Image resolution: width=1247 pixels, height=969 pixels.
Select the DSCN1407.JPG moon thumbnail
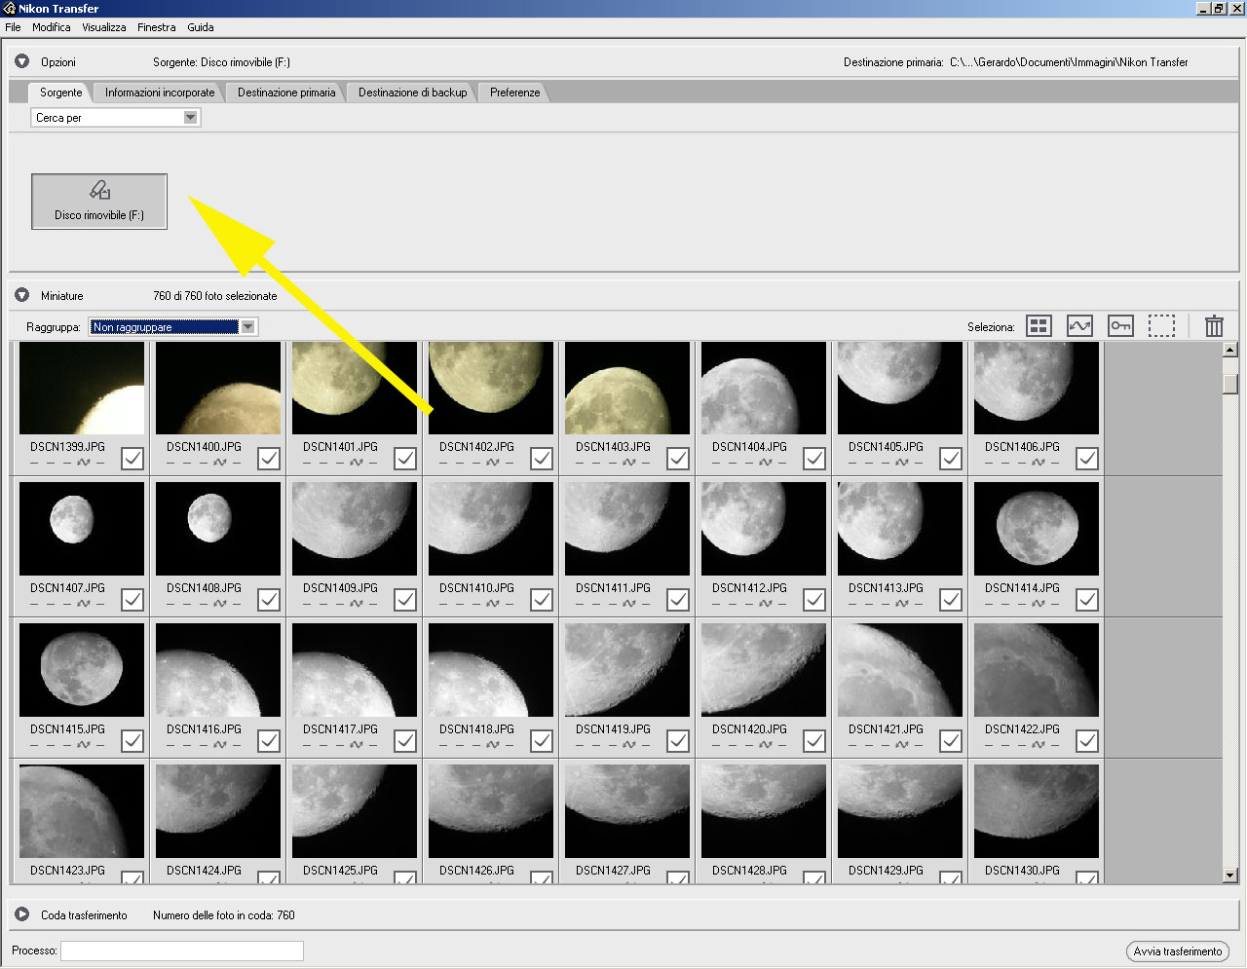click(82, 528)
